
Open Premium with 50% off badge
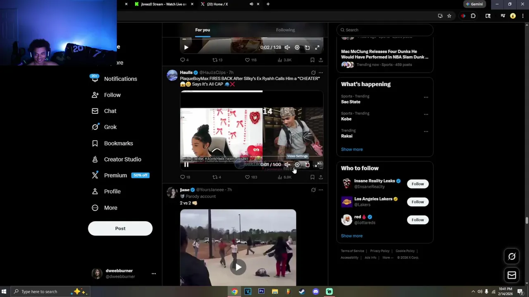pos(120,175)
